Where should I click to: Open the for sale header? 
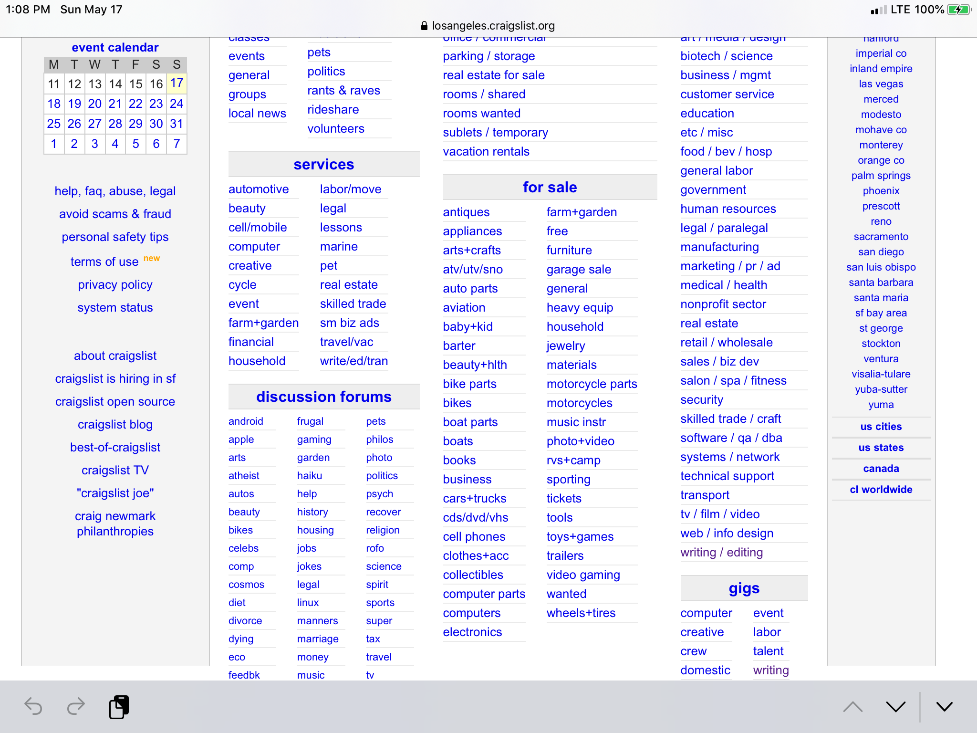coord(550,187)
